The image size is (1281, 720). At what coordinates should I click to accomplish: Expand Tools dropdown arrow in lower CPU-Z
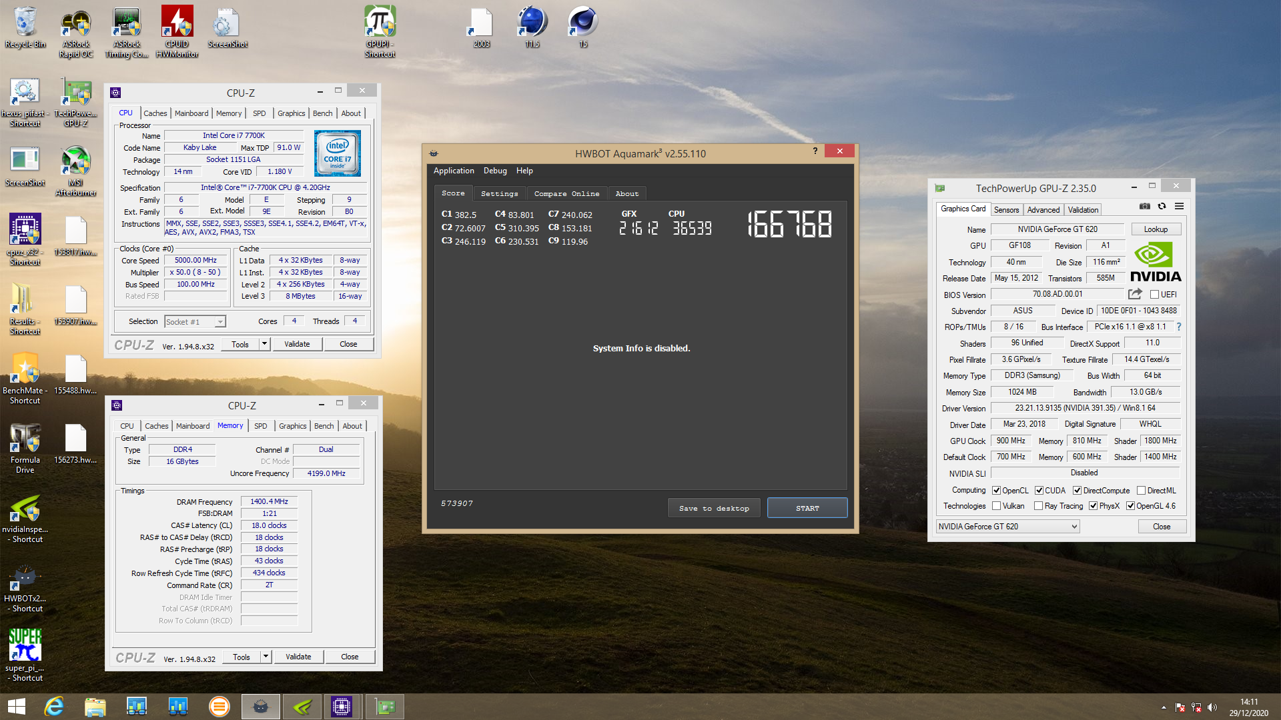point(266,657)
